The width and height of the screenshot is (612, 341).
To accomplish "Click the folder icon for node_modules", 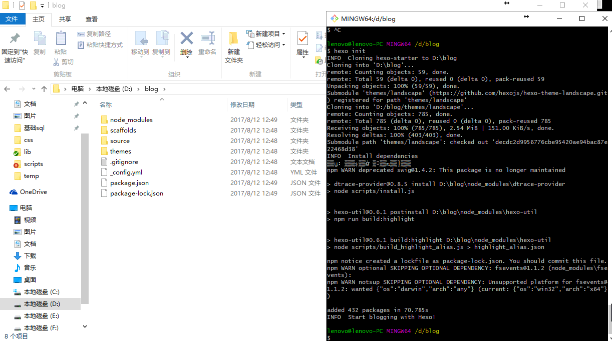I will pos(104,120).
